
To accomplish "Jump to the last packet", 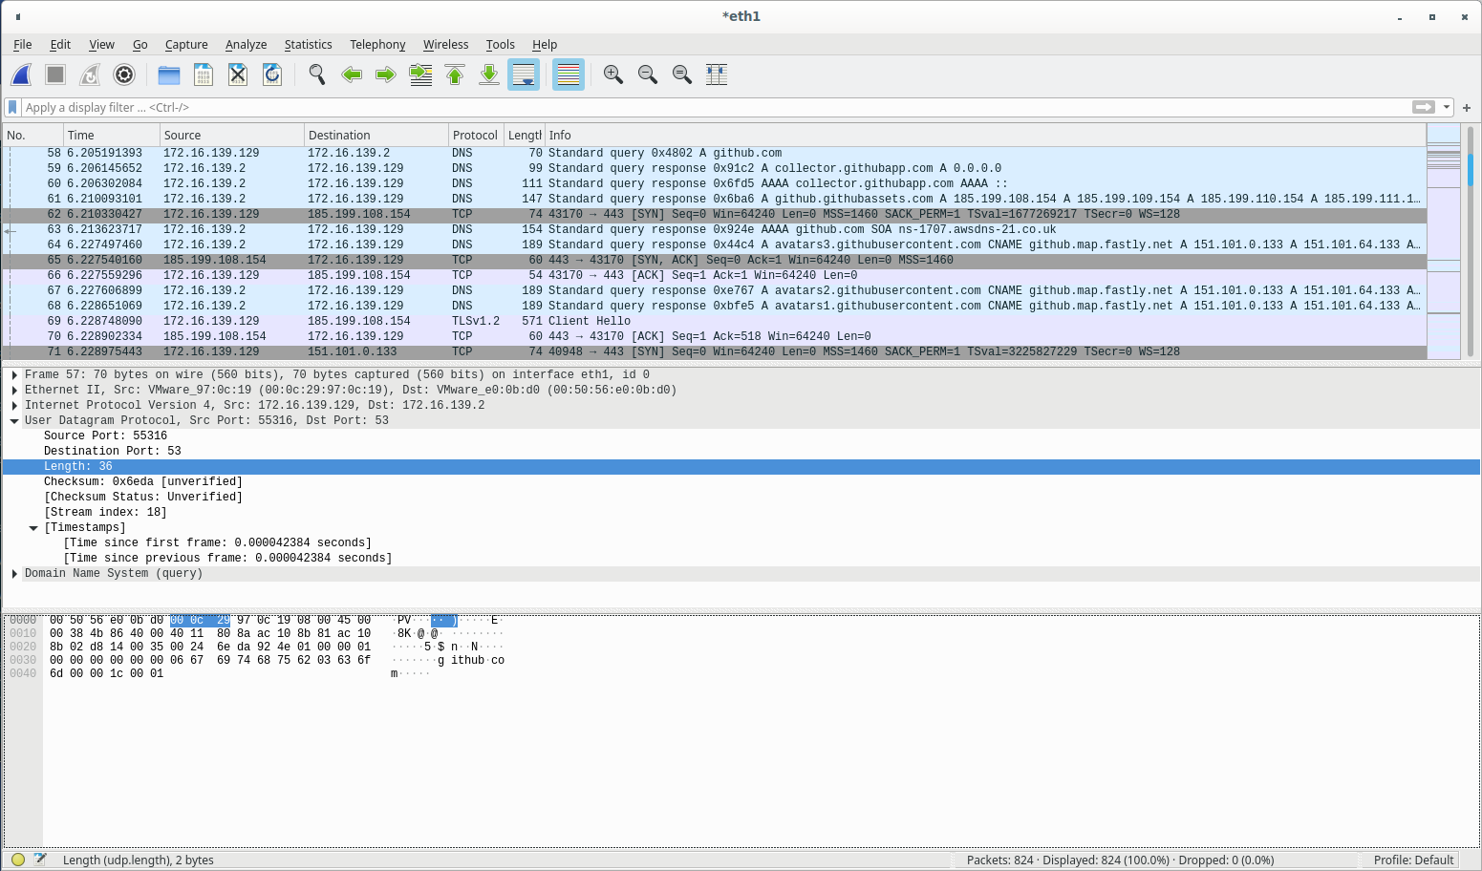I will (x=489, y=74).
